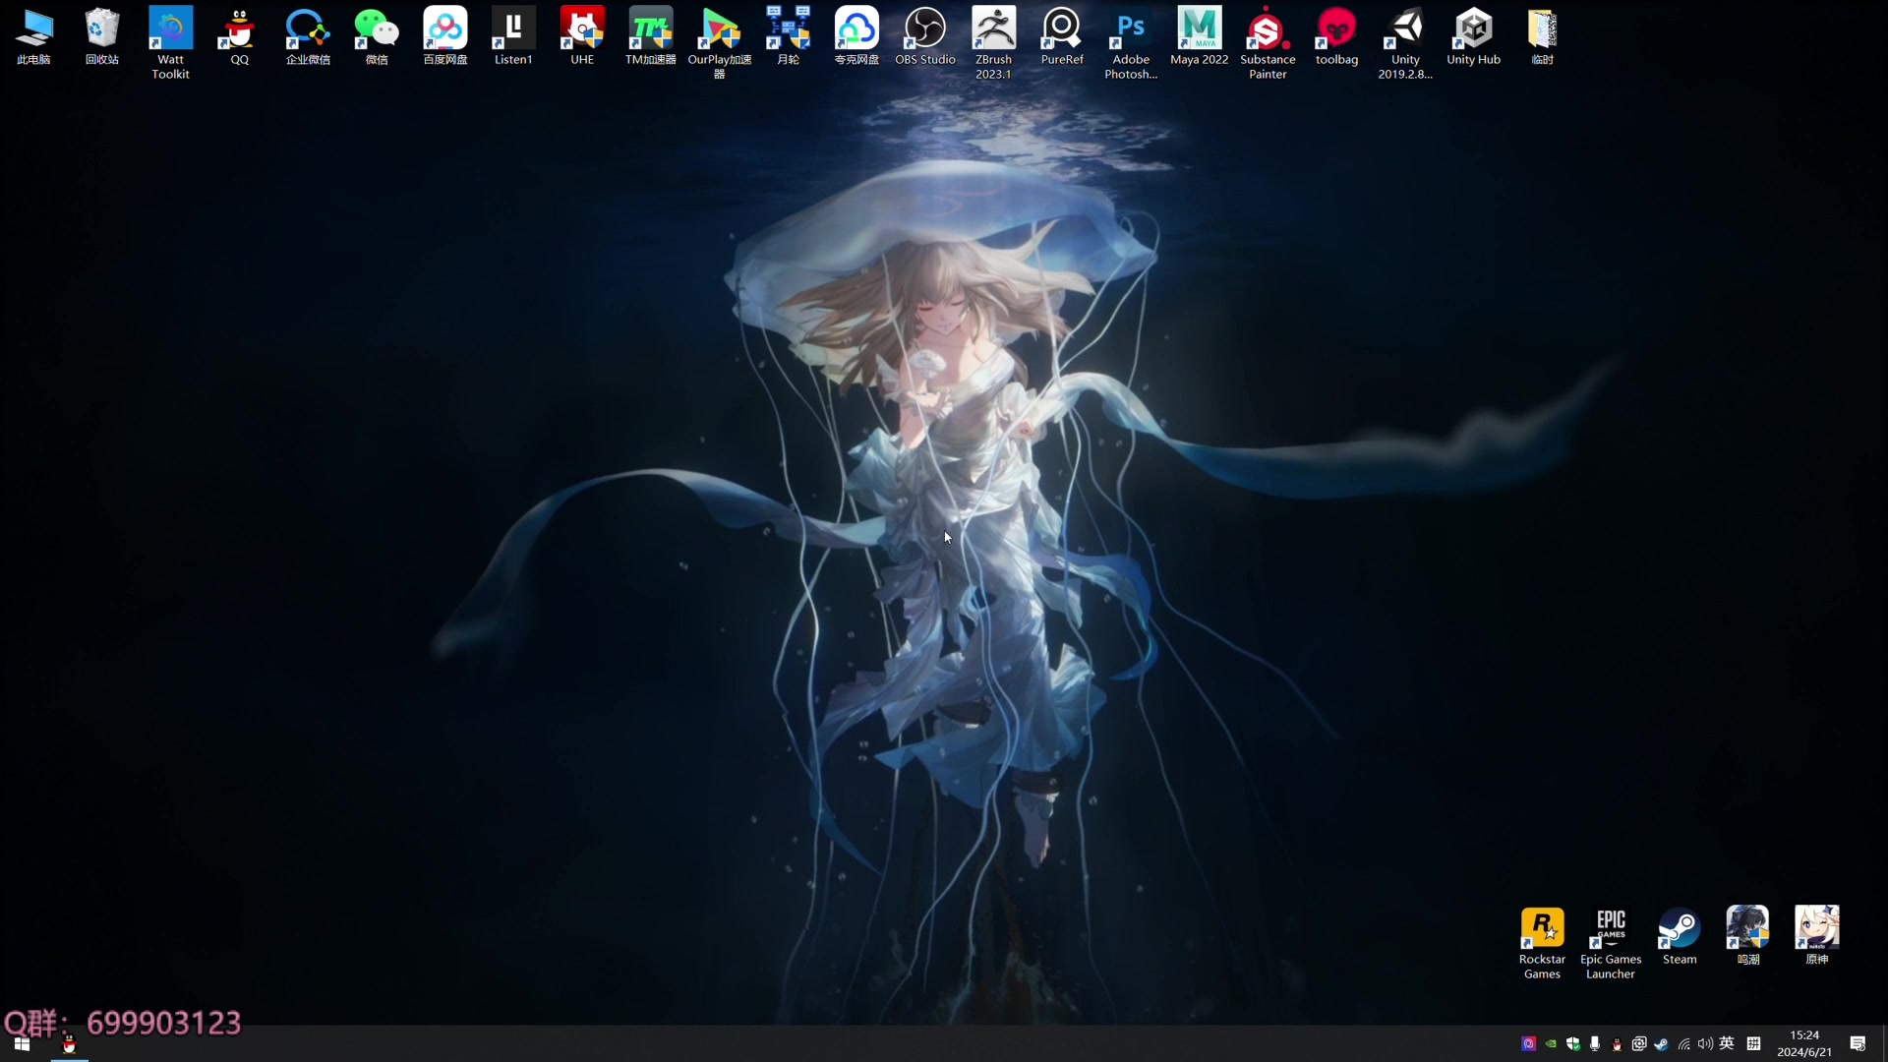The image size is (1888, 1062).
Task: Launch 微信 (WeChat) shortcut
Action: coord(377,37)
